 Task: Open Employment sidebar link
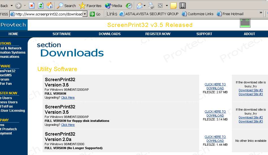pos(6,133)
